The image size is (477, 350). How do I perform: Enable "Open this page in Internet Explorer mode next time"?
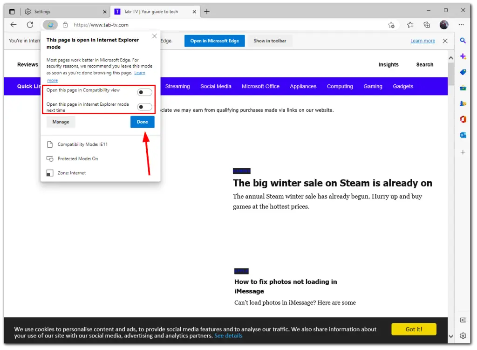coord(144,106)
